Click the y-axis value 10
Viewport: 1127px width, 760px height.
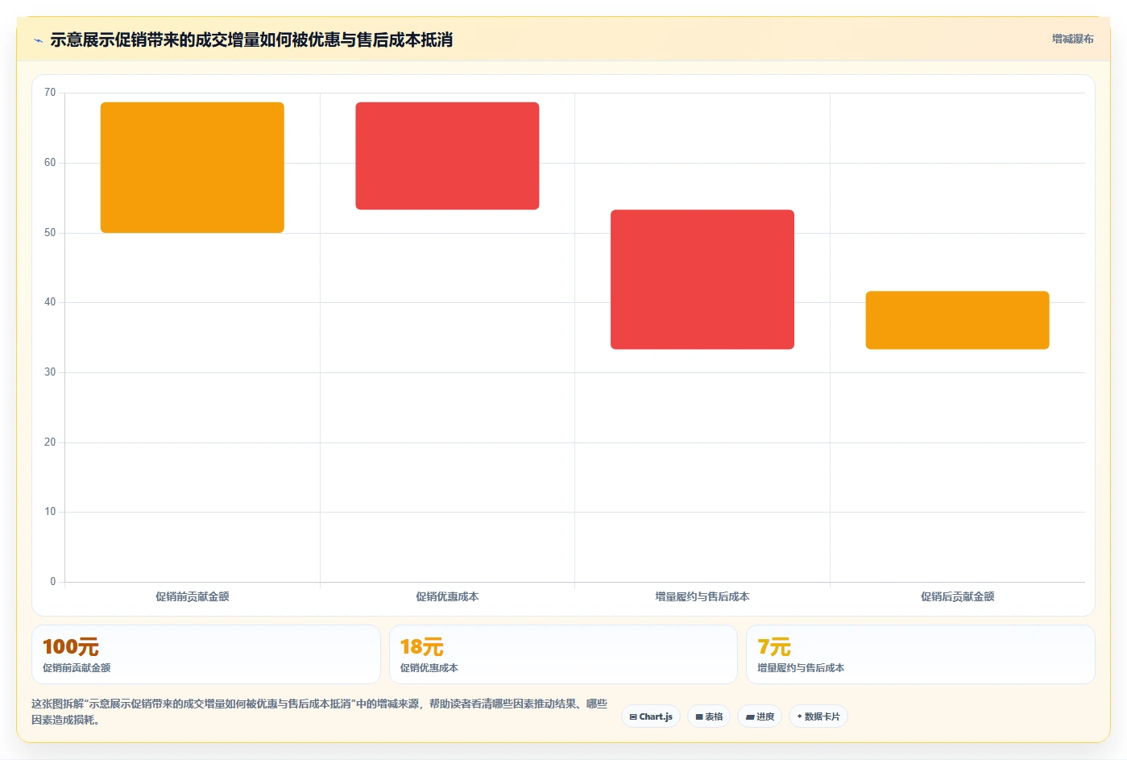coord(50,512)
